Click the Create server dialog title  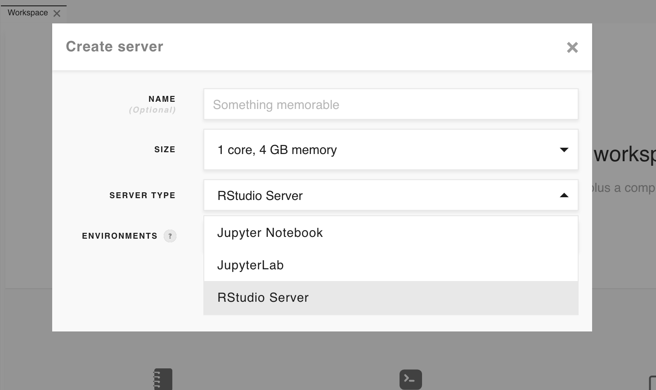114,46
